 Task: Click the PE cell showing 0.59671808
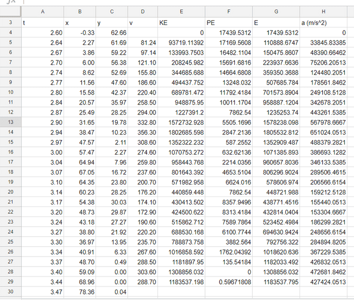[228, 281]
